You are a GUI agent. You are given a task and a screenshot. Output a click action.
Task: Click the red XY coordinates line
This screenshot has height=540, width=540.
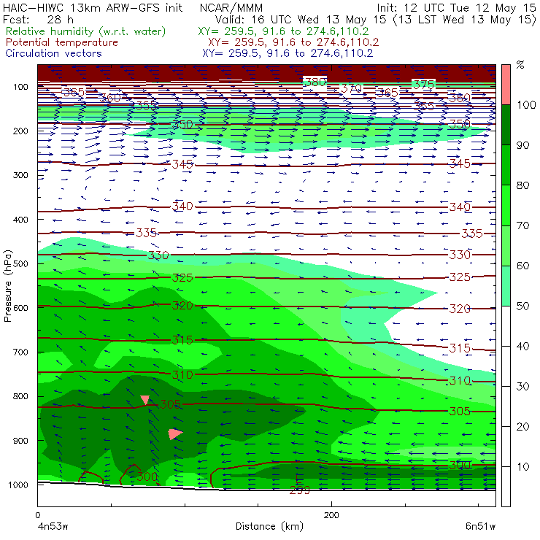[x=293, y=42]
